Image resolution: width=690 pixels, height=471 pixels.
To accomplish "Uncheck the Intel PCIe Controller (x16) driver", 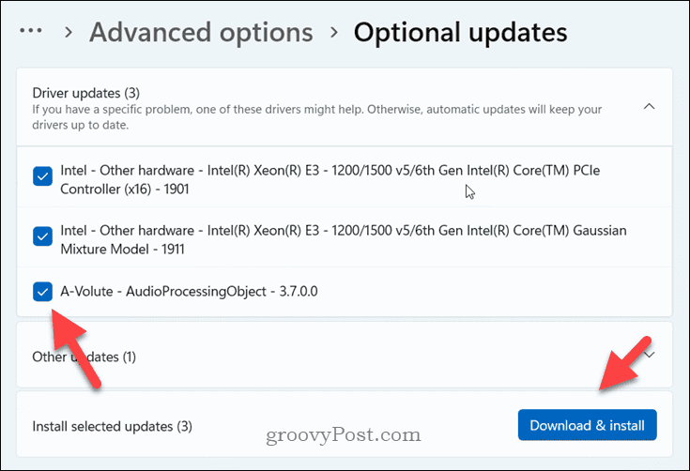I will point(42,176).
